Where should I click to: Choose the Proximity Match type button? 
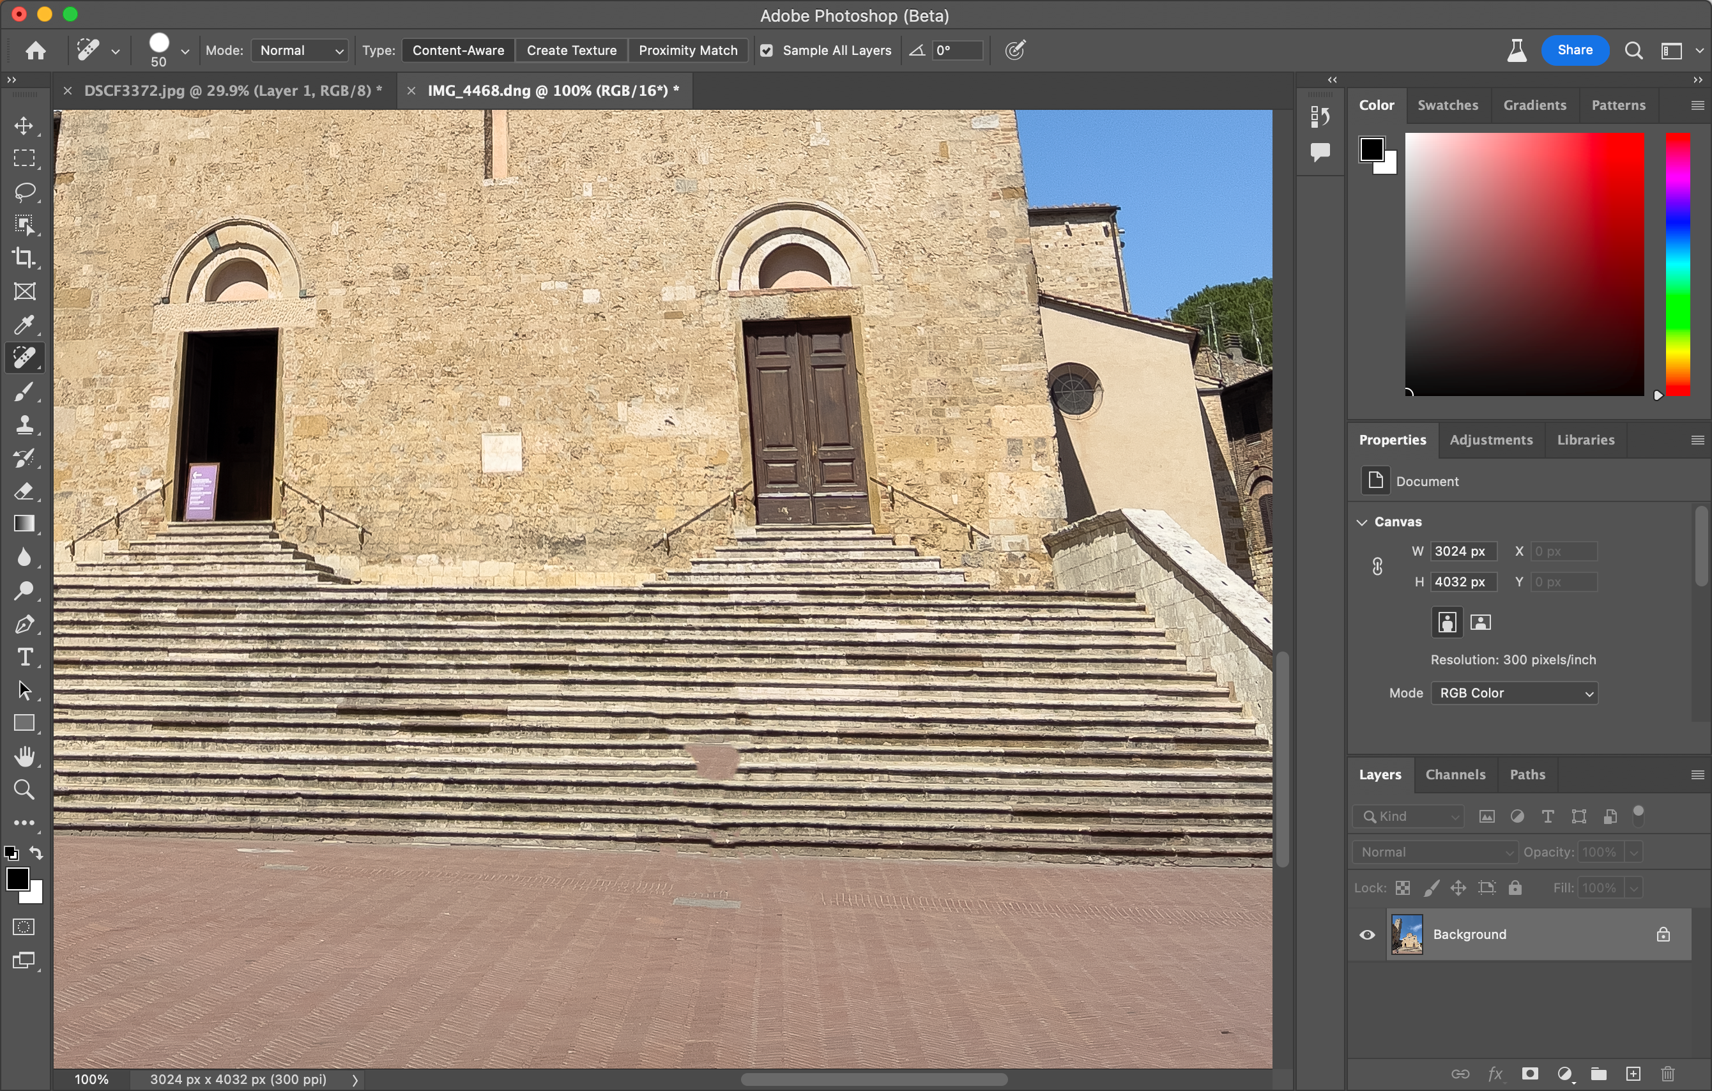(x=687, y=50)
